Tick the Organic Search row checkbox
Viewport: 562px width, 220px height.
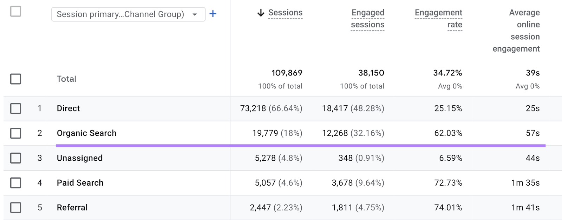tap(15, 133)
